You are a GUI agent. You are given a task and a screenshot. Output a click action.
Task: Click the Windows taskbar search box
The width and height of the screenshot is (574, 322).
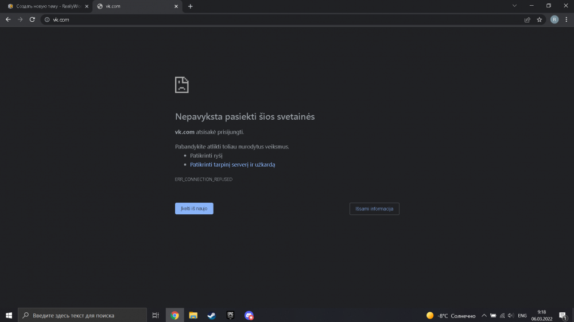(x=82, y=315)
